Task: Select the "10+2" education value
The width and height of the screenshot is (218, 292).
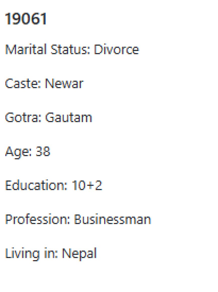Action: (87, 185)
